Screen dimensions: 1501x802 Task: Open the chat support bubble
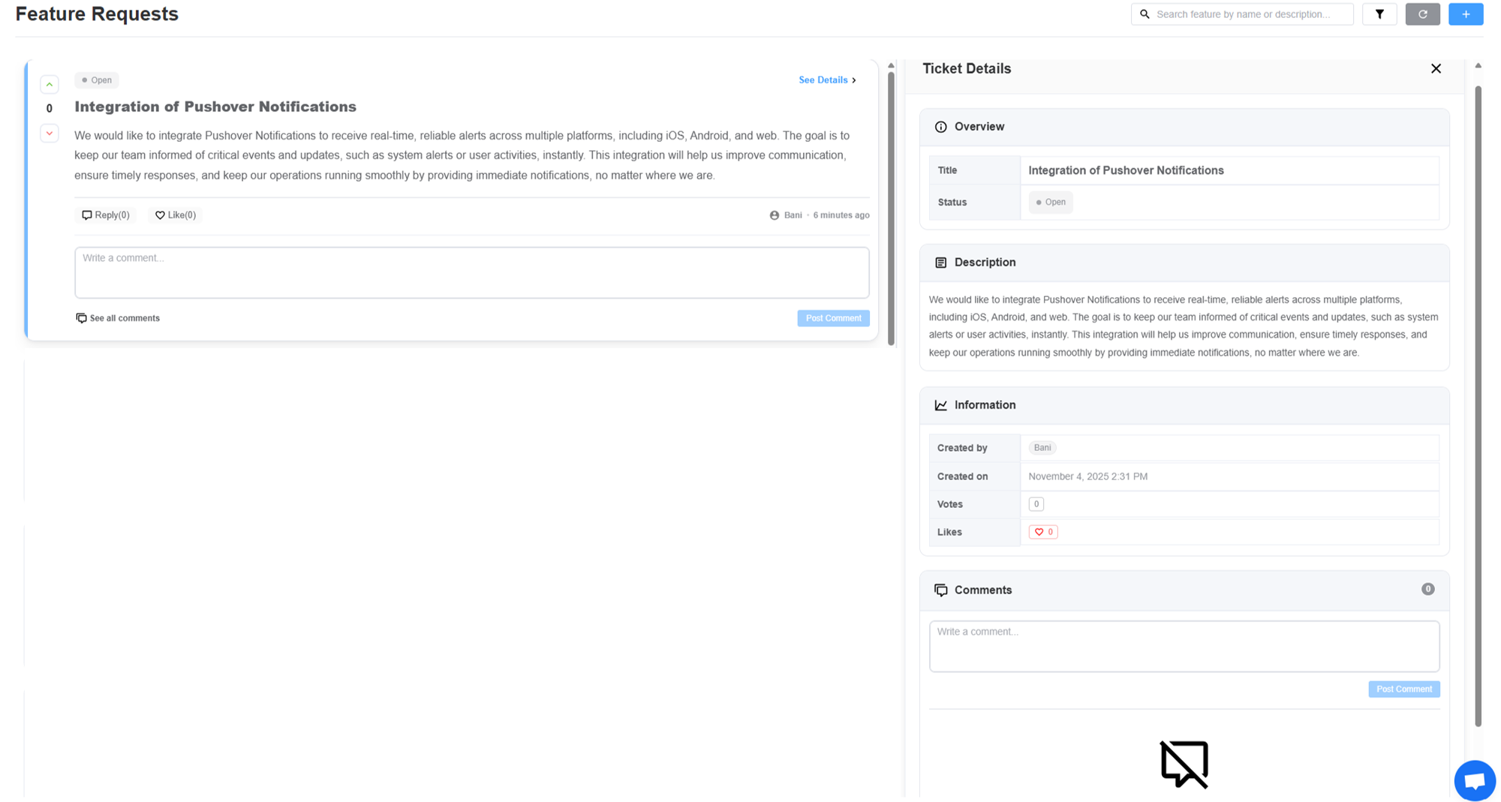[x=1474, y=780]
